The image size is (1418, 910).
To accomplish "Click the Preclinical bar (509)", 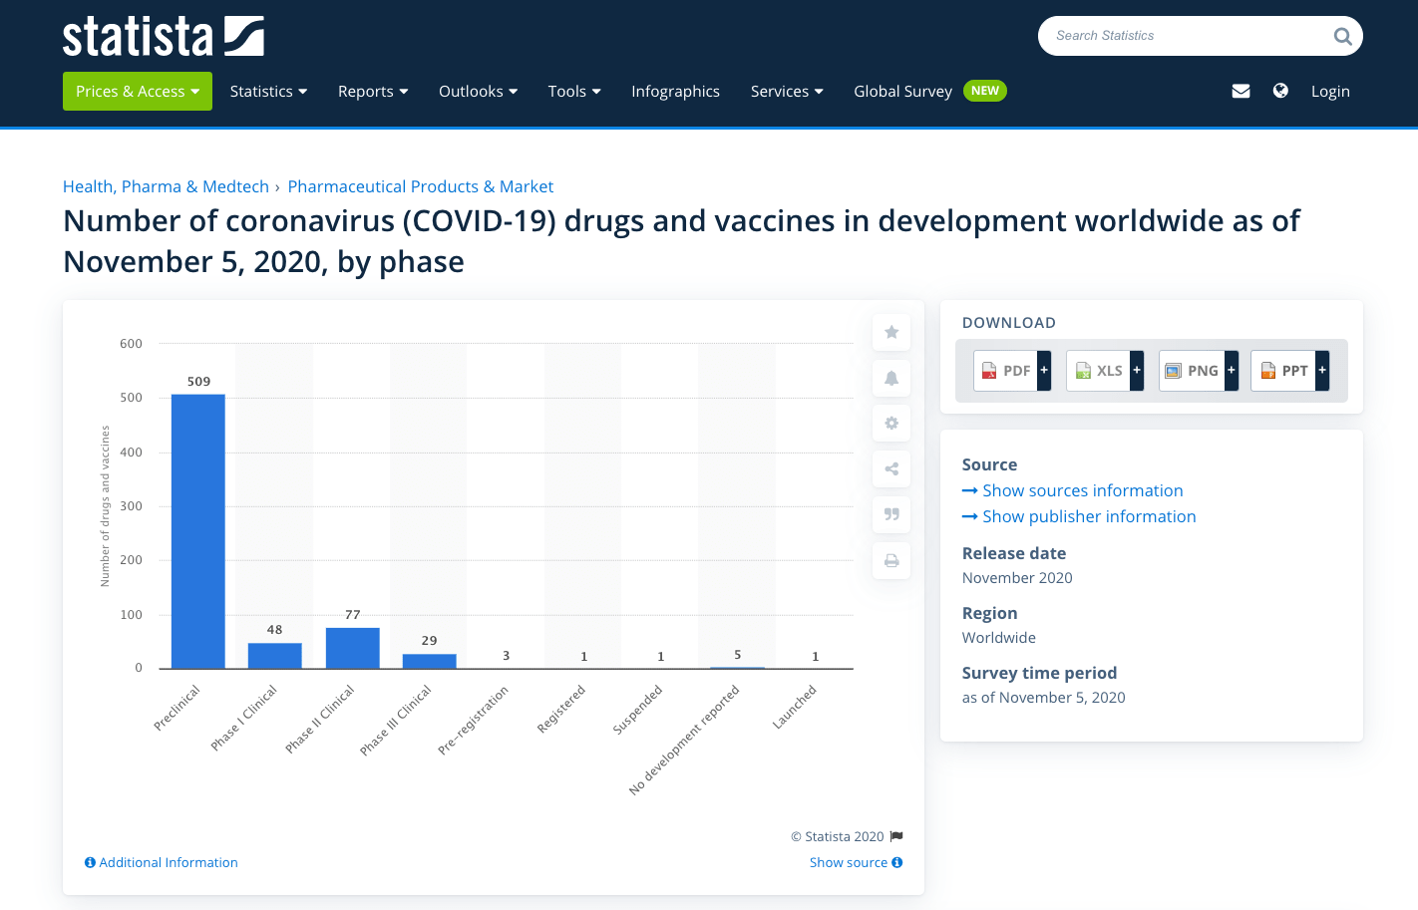I will pyautogui.click(x=198, y=531).
